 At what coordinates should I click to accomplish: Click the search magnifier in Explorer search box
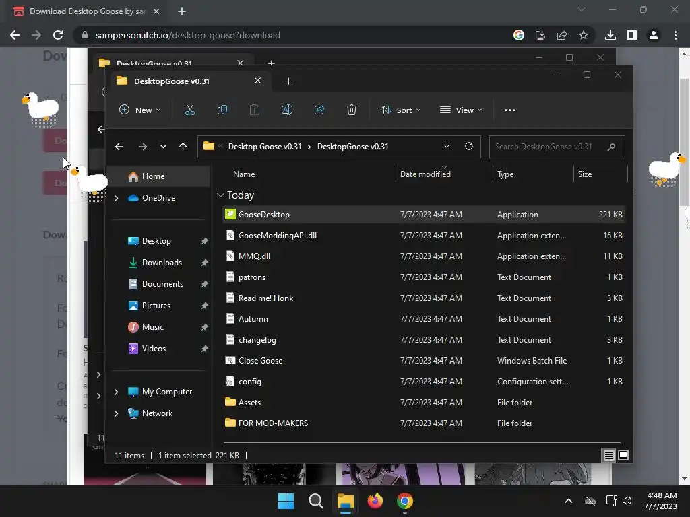(x=611, y=147)
